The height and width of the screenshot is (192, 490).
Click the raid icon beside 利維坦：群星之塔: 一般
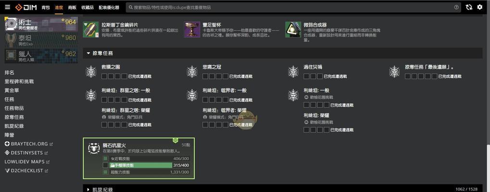point(91,95)
